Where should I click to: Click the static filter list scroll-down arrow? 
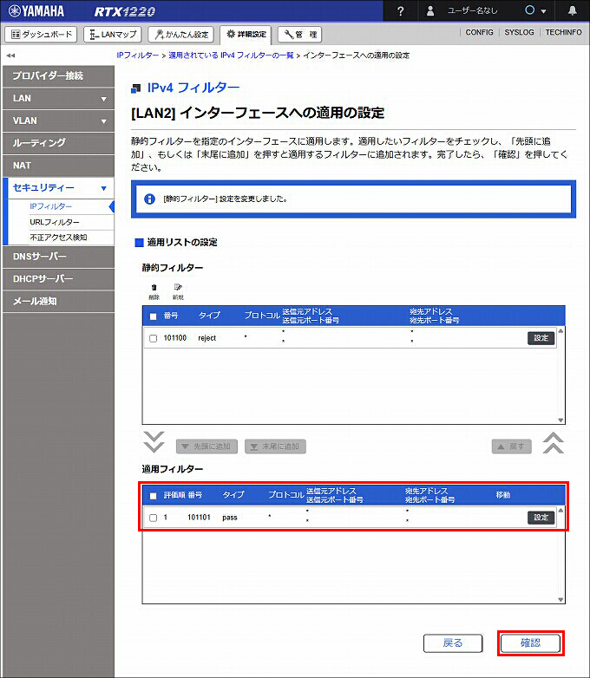coord(560,420)
